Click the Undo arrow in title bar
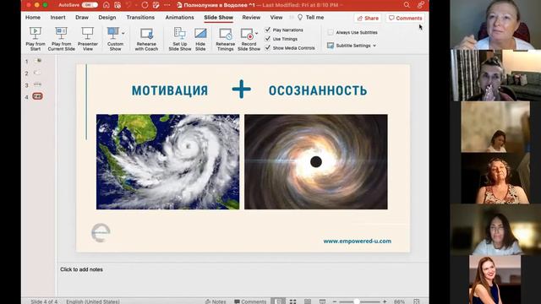This screenshot has height=304, width=541. pos(129,5)
